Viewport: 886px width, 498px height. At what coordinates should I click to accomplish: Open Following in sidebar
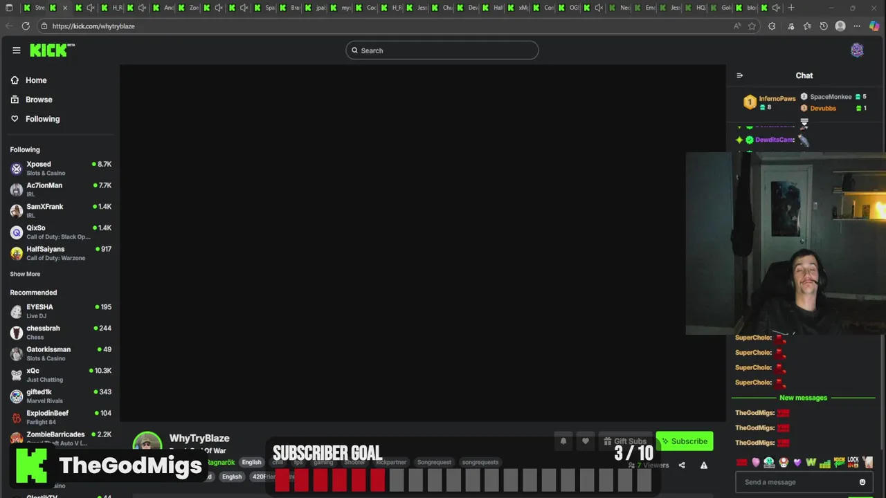click(x=43, y=119)
